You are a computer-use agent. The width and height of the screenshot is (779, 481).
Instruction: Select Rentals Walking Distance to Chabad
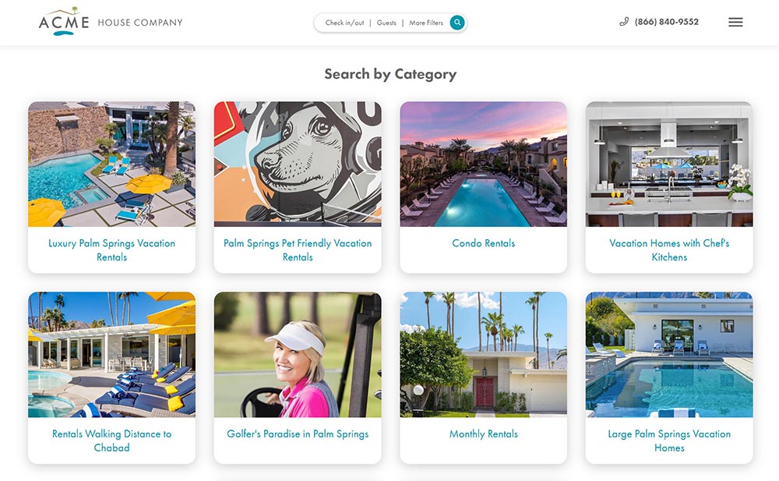click(111, 440)
